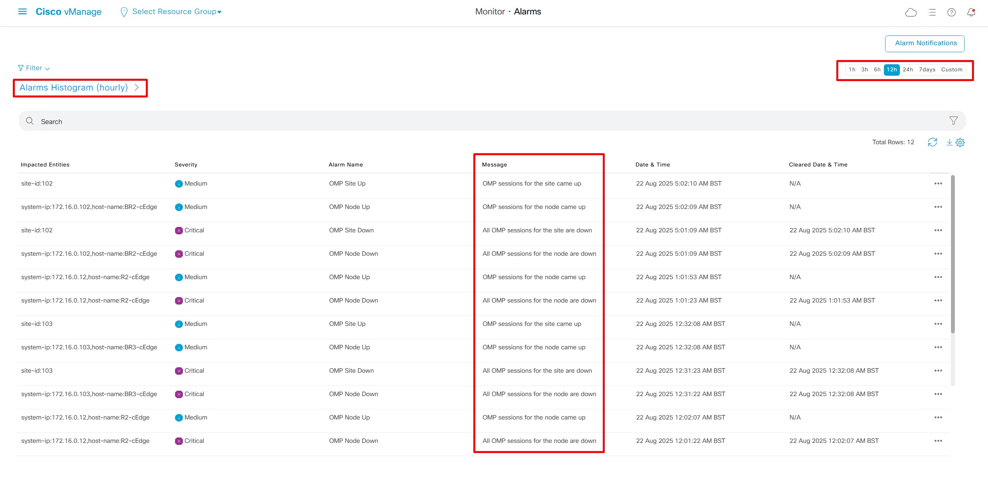Refresh the alarms table
988x478 pixels.
932,142
